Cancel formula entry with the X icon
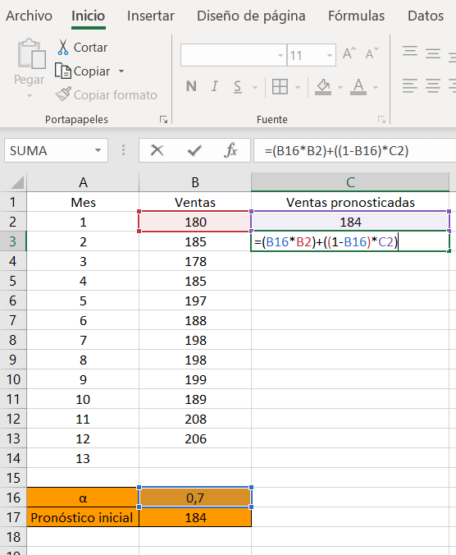 point(157,150)
